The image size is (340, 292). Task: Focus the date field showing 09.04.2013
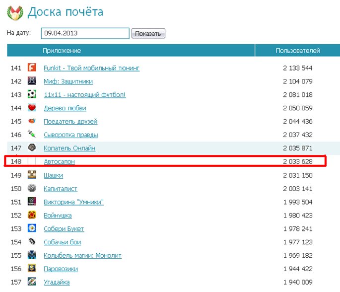85,33
